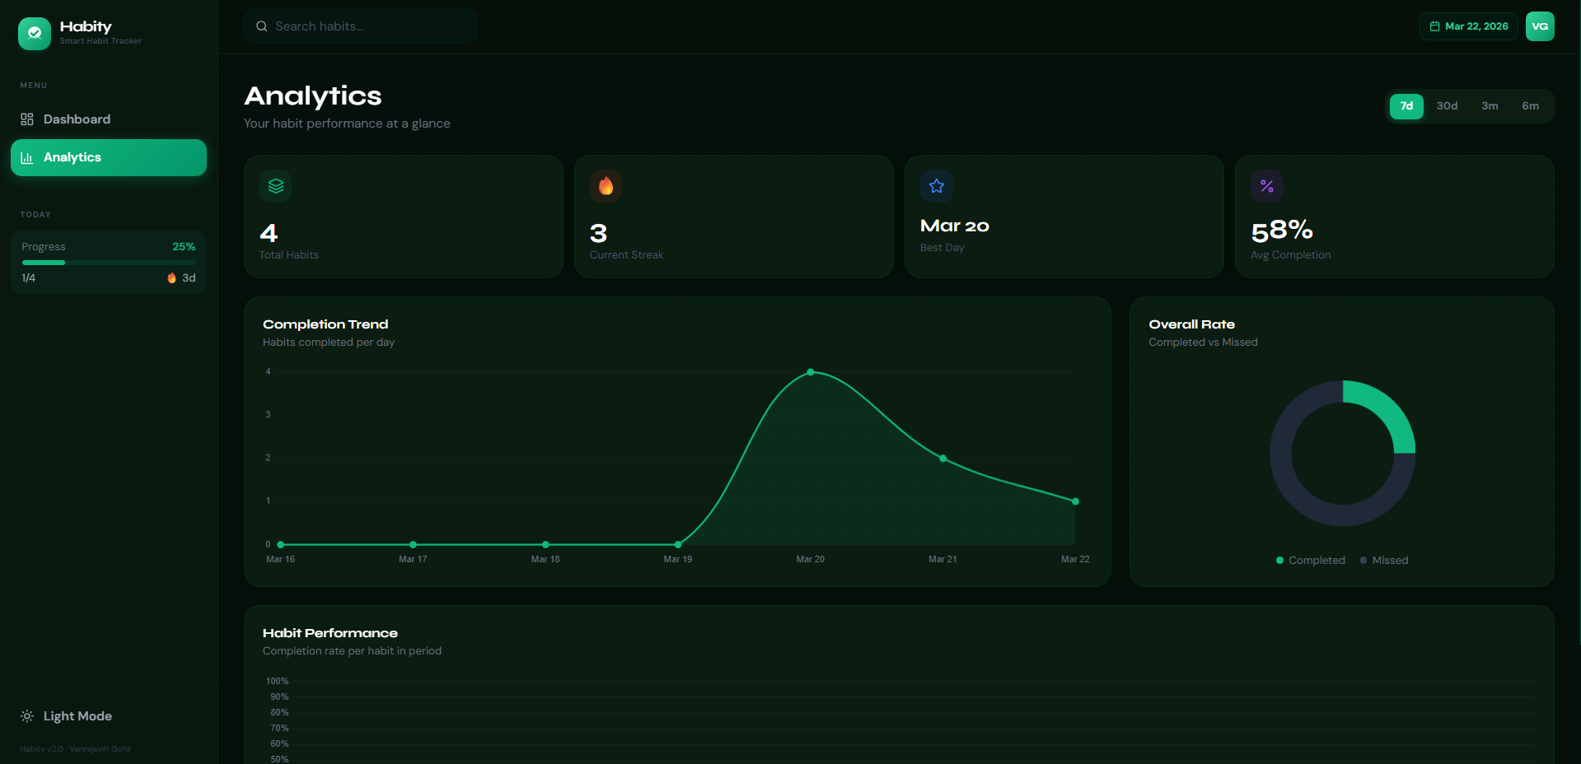
Task: Switch to the 6m time range
Action: [1530, 106]
